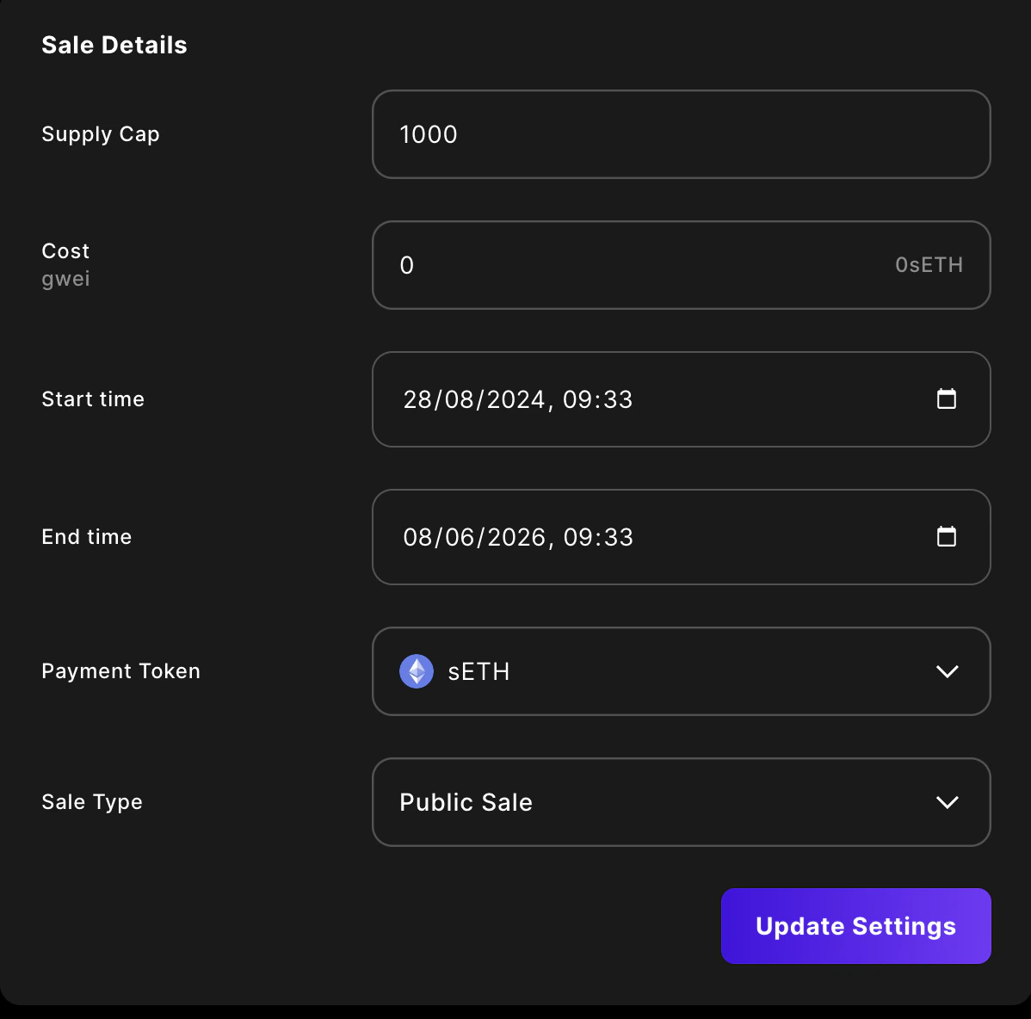
Task: Click the Payment Token label
Action: (x=120, y=671)
